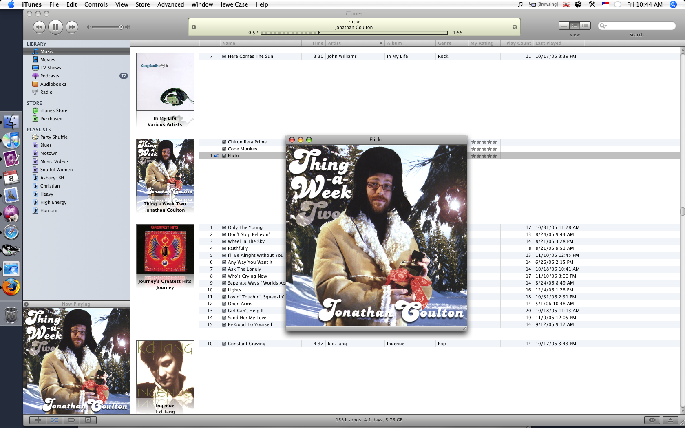This screenshot has height=428, width=685.
Task: Open Movies library in sidebar
Action: [x=77, y=60]
